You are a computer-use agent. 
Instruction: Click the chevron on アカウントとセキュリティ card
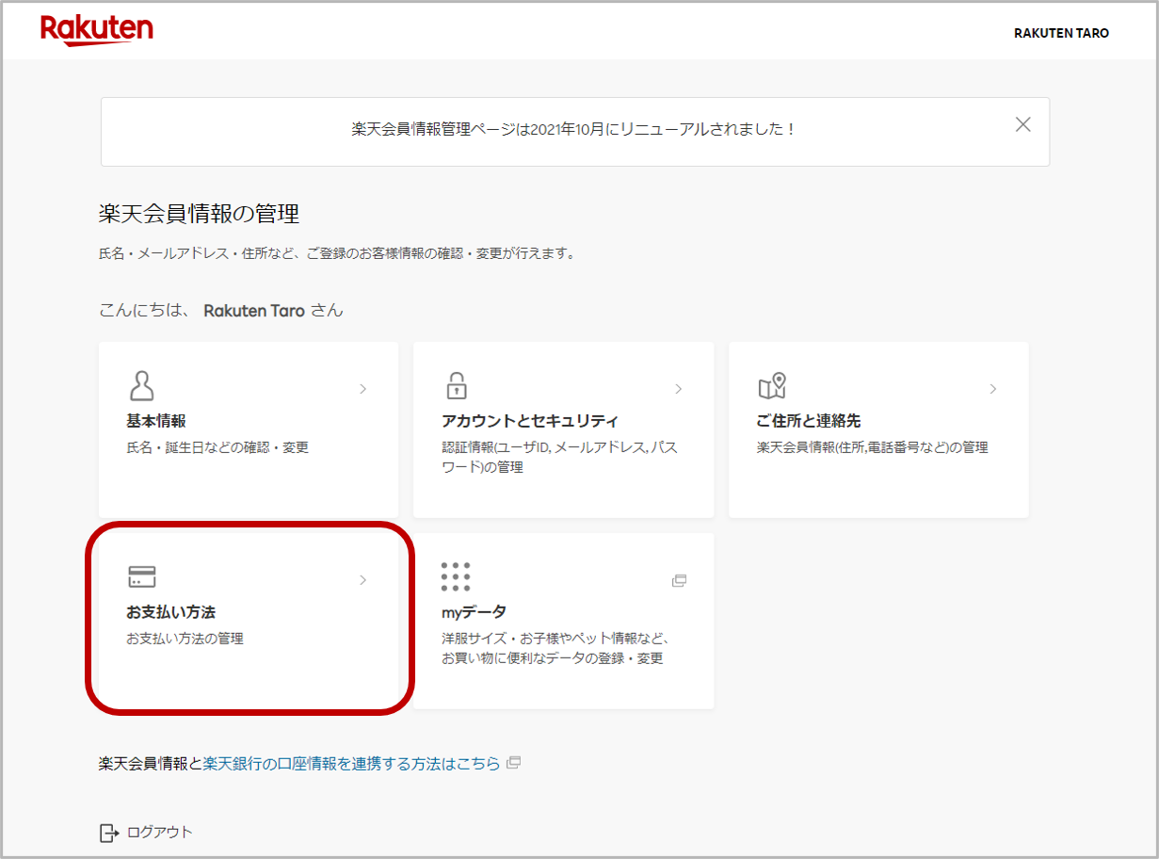679,388
